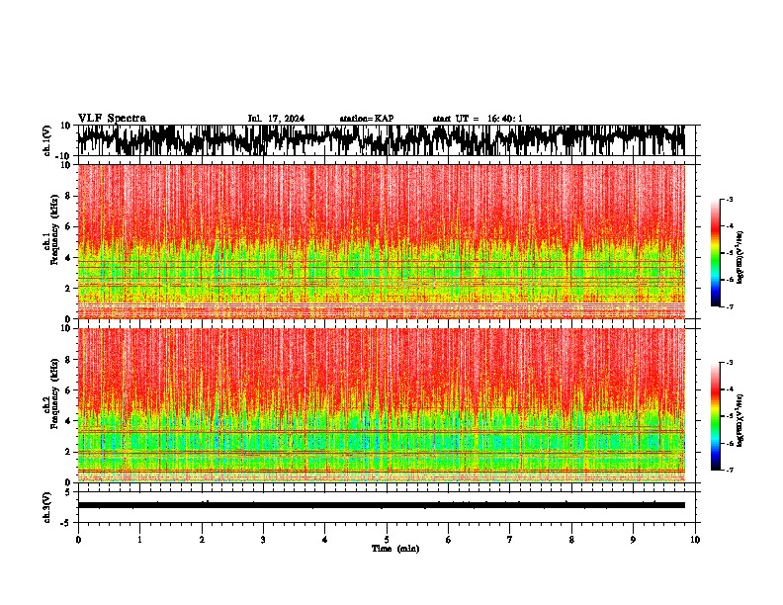Click the "Time (min)" axis label
783x605 pixels.
395,549
